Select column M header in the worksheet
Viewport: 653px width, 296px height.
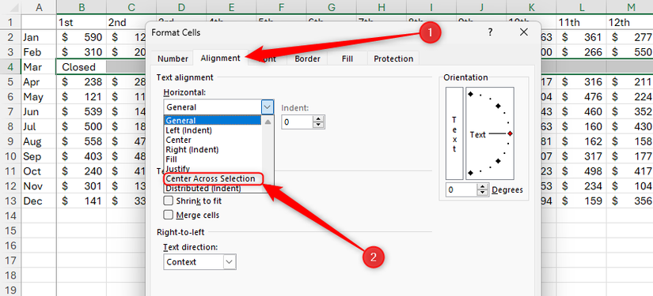point(630,7)
